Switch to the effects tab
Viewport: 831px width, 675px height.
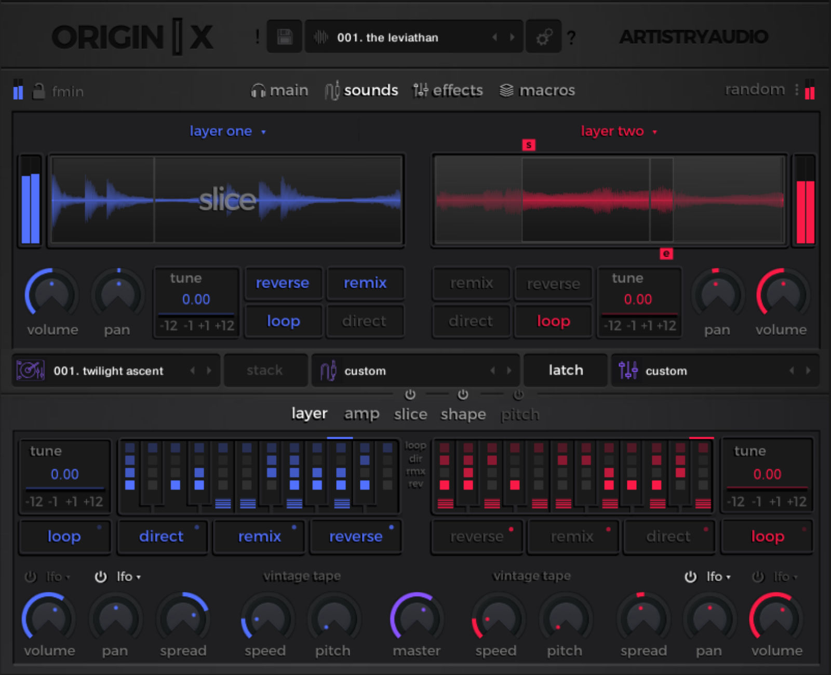[456, 90]
